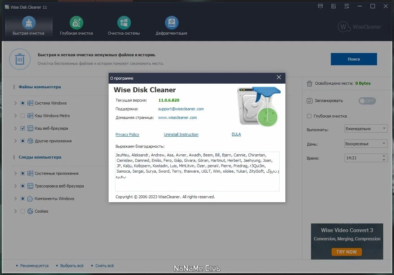The width and height of the screenshot is (394, 275).
Task: Click the 11.0.6.820 version number
Action: tap(169, 100)
